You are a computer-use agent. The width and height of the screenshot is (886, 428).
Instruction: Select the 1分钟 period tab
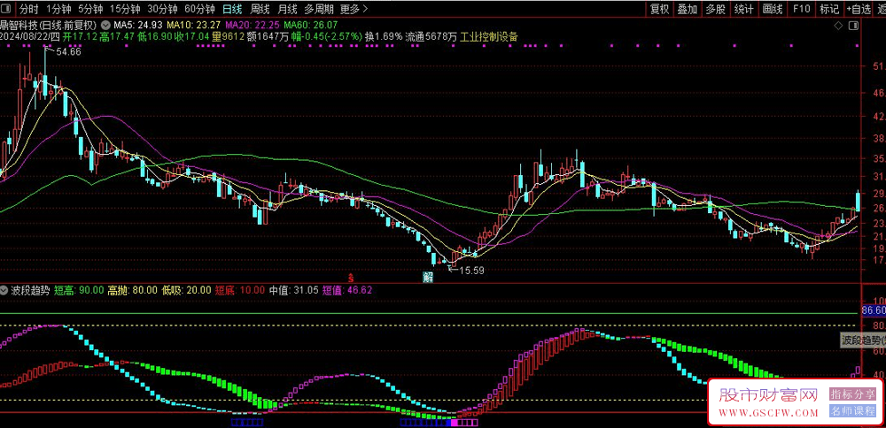[58, 9]
